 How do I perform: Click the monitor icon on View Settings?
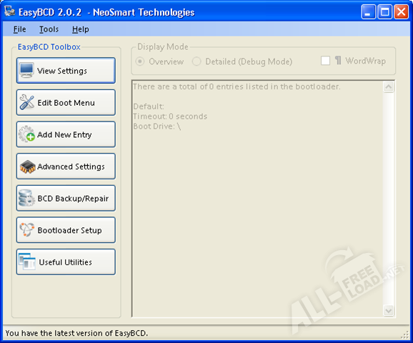tap(26, 70)
